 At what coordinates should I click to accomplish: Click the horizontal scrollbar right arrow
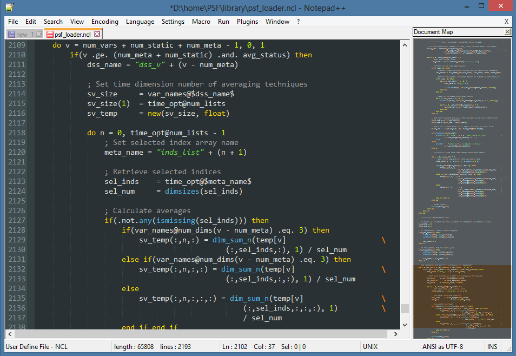(x=395, y=334)
